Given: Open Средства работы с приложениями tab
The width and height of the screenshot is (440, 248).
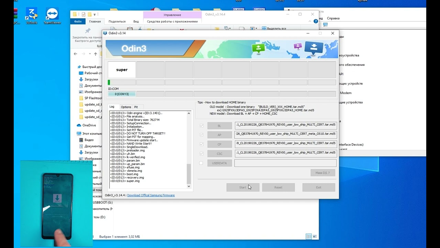Looking at the screenshot, I should (x=172, y=21).
